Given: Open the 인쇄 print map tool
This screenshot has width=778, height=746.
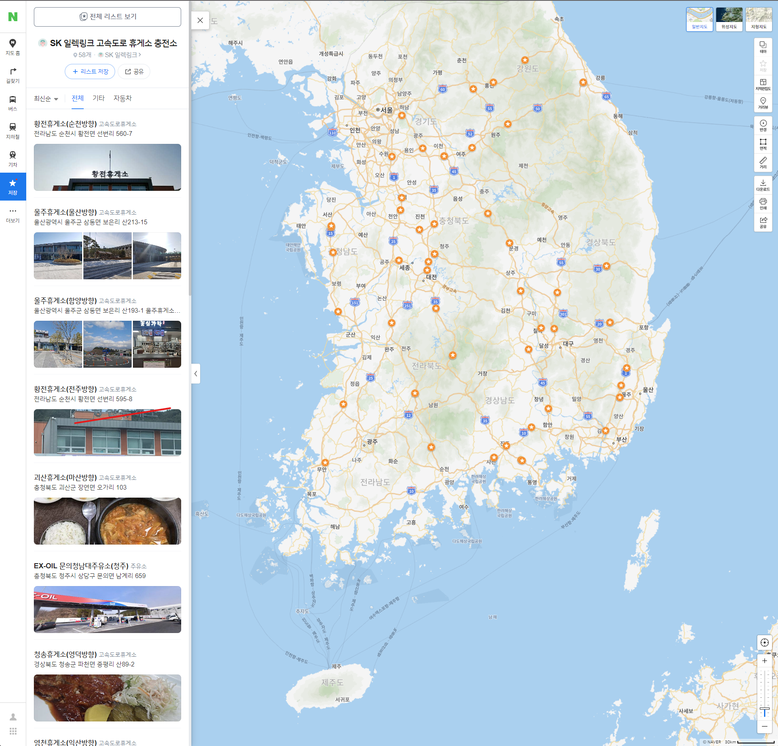Looking at the screenshot, I should pos(763,204).
